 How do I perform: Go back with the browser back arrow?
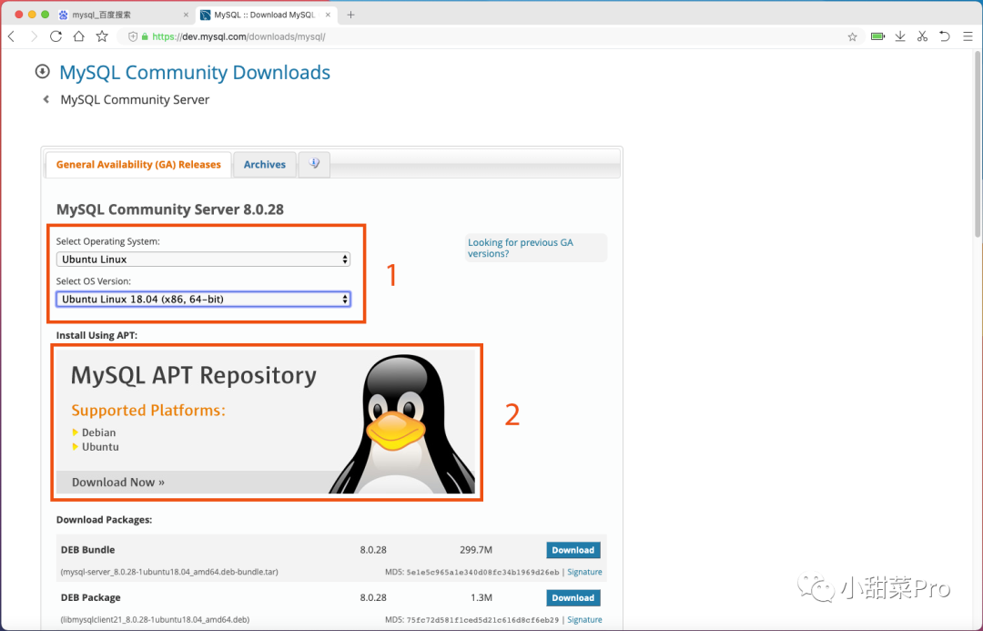tap(11, 36)
